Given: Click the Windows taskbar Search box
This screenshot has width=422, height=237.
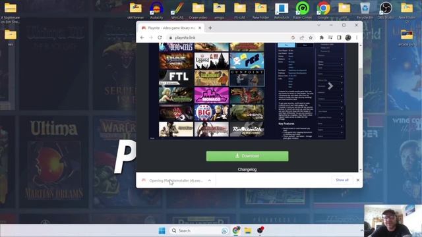Looking at the screenshot, I should (199, 230).
